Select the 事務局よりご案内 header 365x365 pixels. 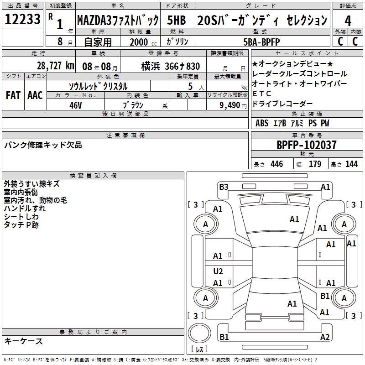[x=93, y=332]
